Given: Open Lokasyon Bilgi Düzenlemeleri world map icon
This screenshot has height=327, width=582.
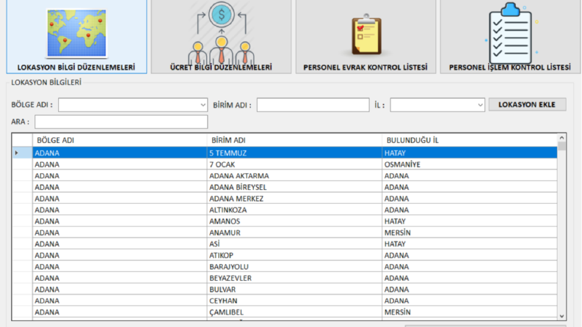Looking at the screenshot, I should pos(76,34).
